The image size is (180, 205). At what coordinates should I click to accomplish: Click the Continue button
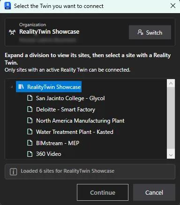[x=103, y=192]
